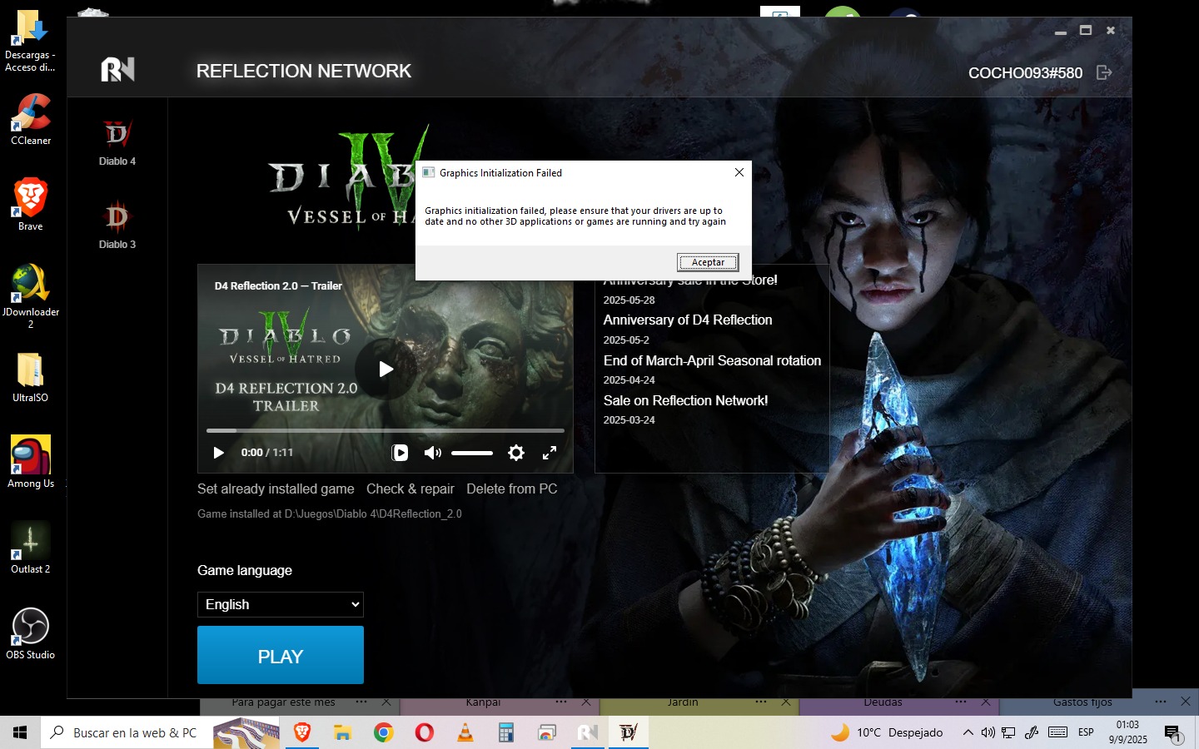Open the touch keyboard from the tray
This screenshot has width=1199, height=749.
pyautogui.click(x=1057, y=732)
